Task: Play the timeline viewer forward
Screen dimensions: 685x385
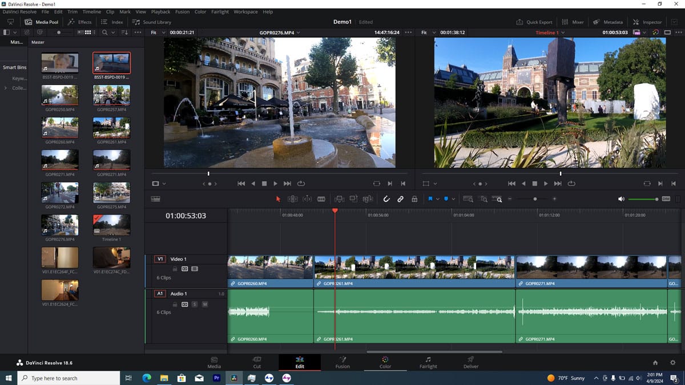Action: pos(546,184)
